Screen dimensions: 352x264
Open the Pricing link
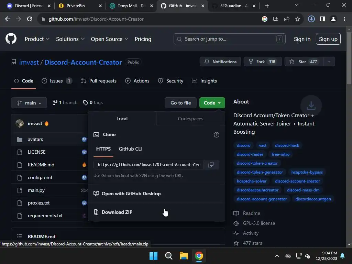tap(143, 39)
